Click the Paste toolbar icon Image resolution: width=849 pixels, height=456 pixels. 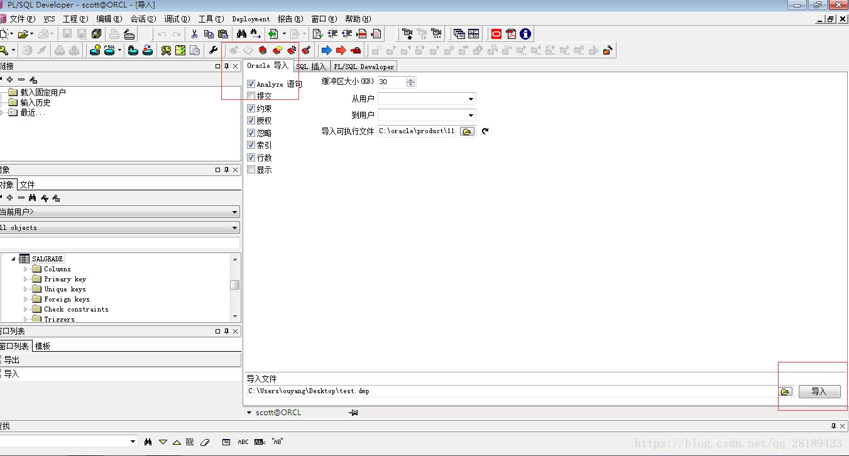(x=224, y=33)
